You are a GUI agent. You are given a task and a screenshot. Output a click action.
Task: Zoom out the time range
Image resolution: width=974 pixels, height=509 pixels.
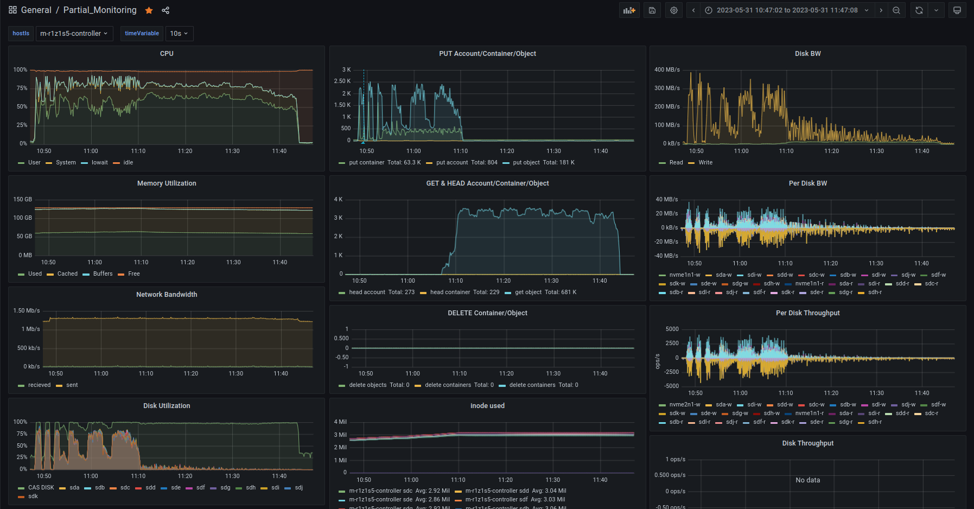[896, 10]
